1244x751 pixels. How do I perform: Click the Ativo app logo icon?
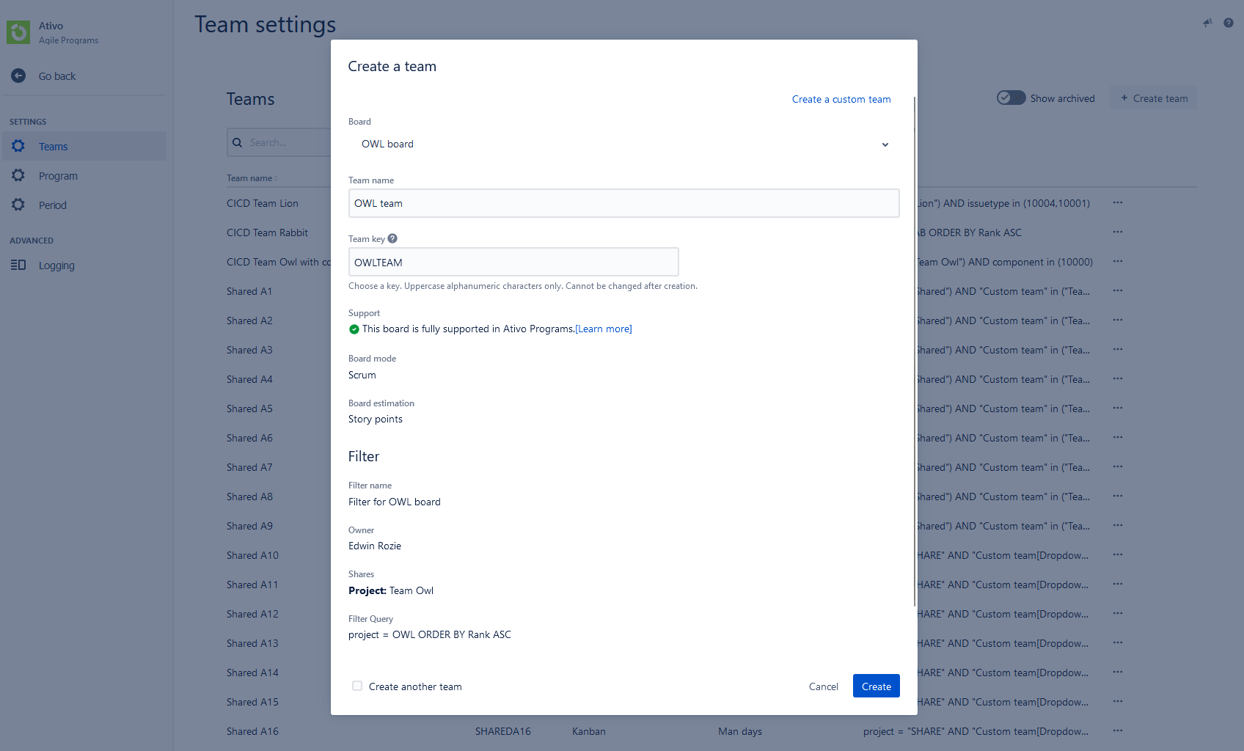pos(18,32)
